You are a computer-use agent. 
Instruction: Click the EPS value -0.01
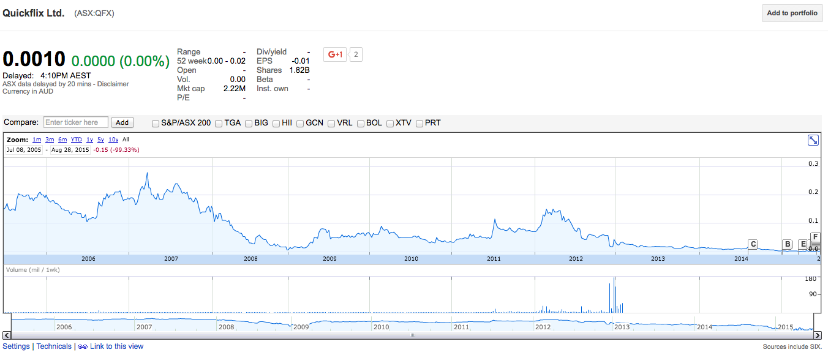[301, 61]
